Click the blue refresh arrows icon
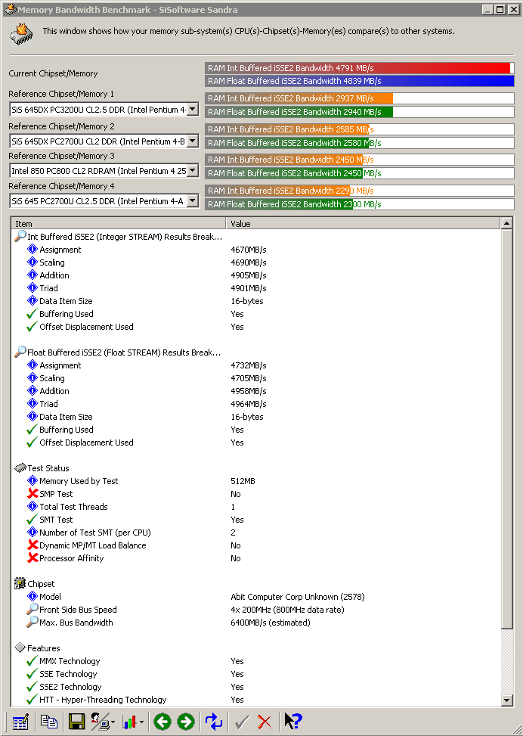523x736 pixels. [x=214, y=722]
